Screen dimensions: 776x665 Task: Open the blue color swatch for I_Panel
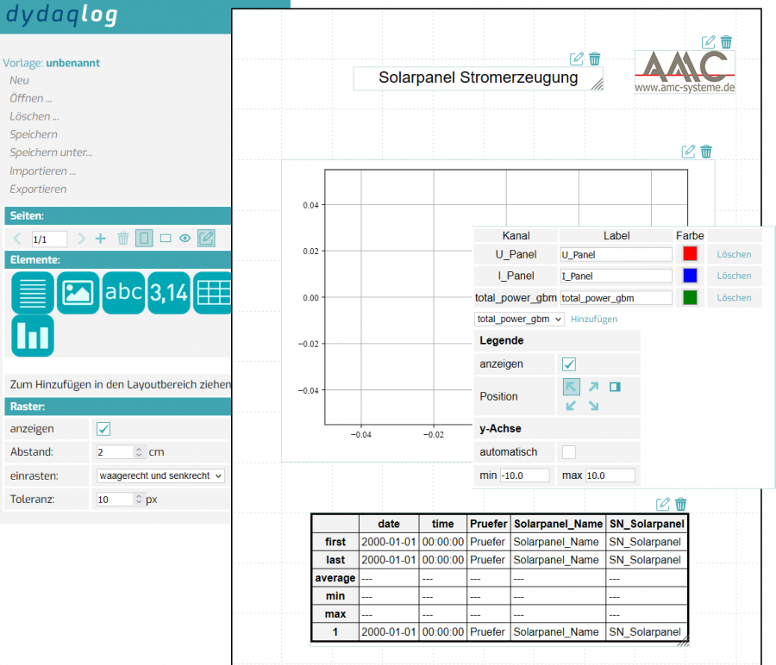(690, 276)
